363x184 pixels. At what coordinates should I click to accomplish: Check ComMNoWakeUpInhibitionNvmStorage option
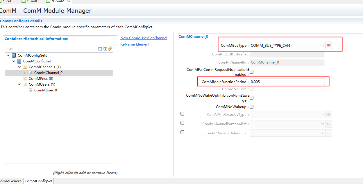(x=252, y=98)
